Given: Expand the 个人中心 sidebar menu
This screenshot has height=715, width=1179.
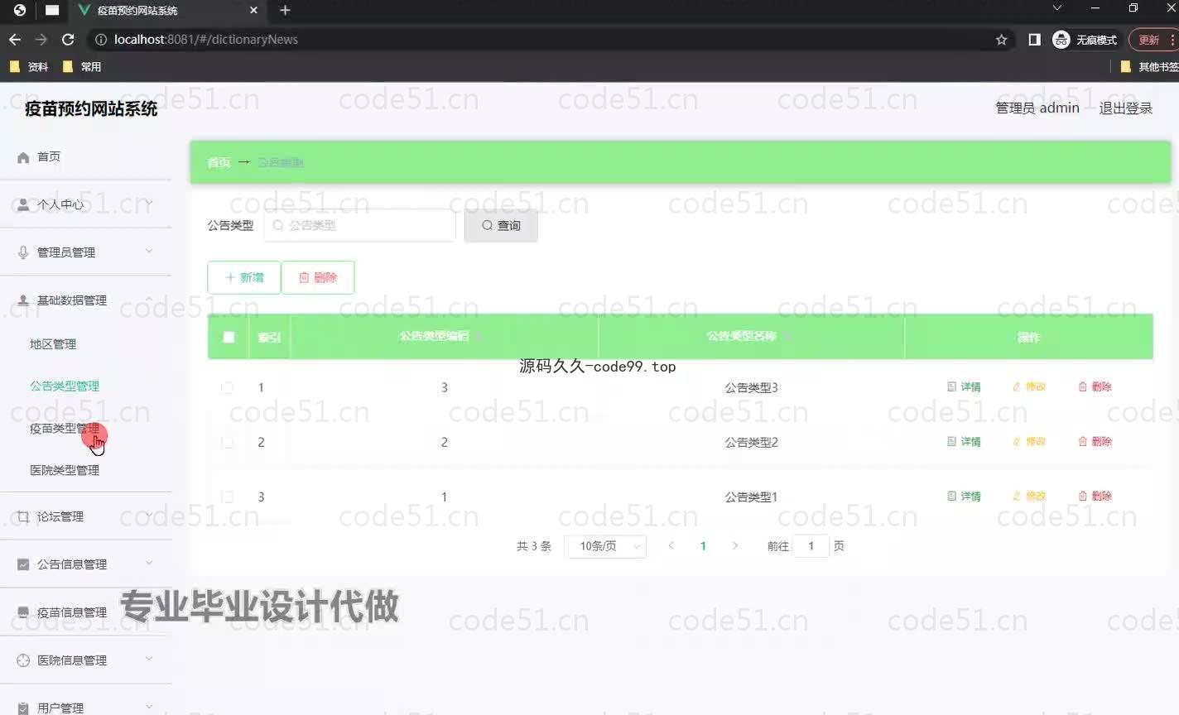Looking at the screenshot, I should pos(86,204).
